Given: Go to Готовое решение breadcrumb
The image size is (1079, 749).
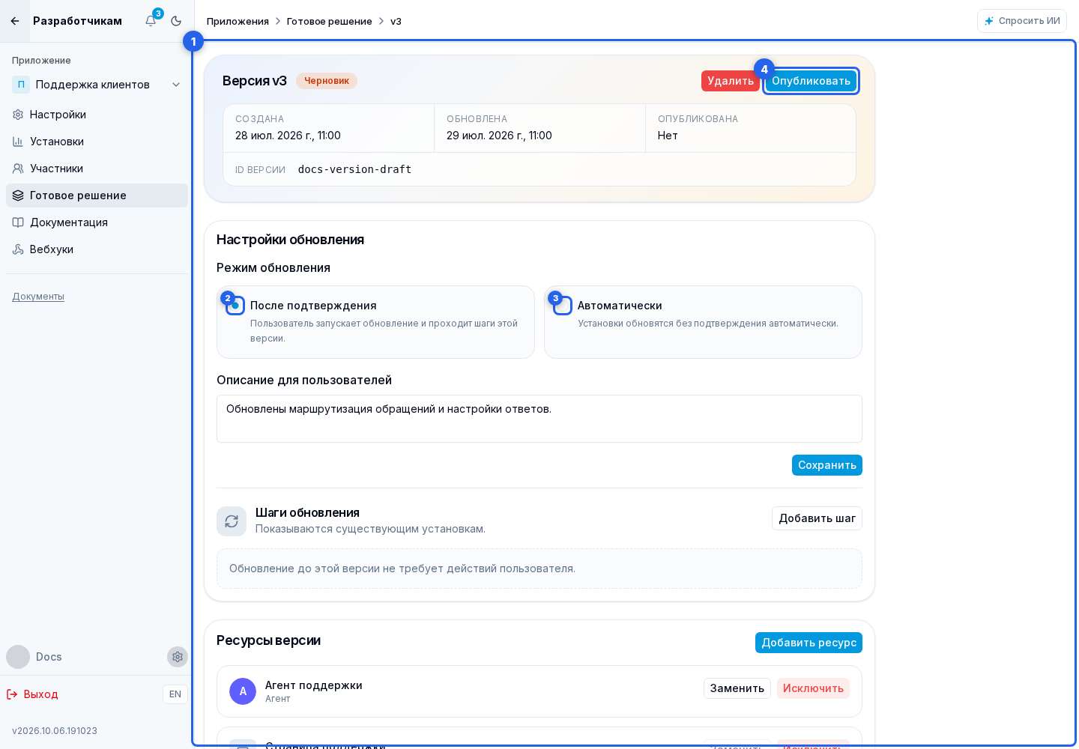Looking at the screenshot, I should pos(330,21).
